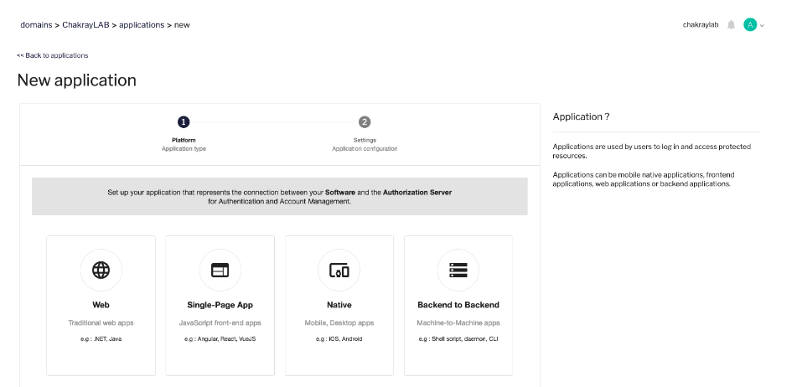Screen dimensions: 802x387
Task: Go to step 1 Platform
Action: [x=184, y=122]
